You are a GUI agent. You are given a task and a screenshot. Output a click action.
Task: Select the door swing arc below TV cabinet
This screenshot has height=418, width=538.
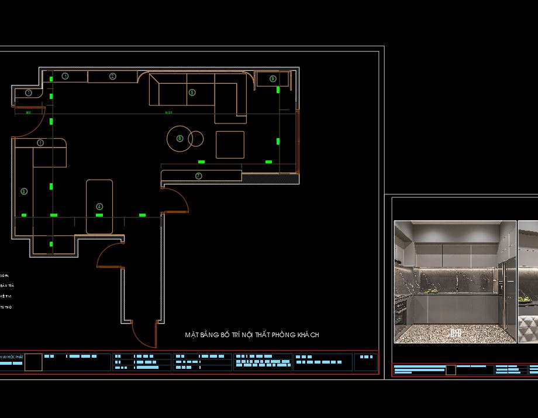[x=175, y=200]
